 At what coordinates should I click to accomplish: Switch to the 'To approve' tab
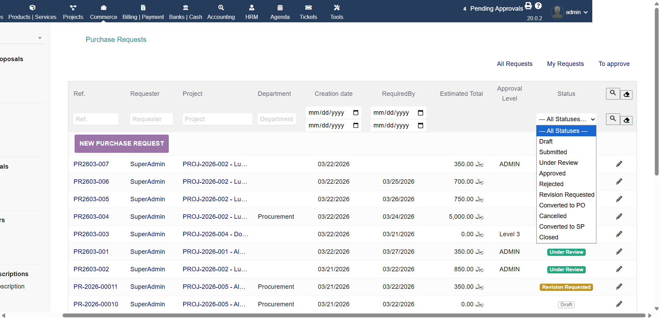click(x=614, y=64)
